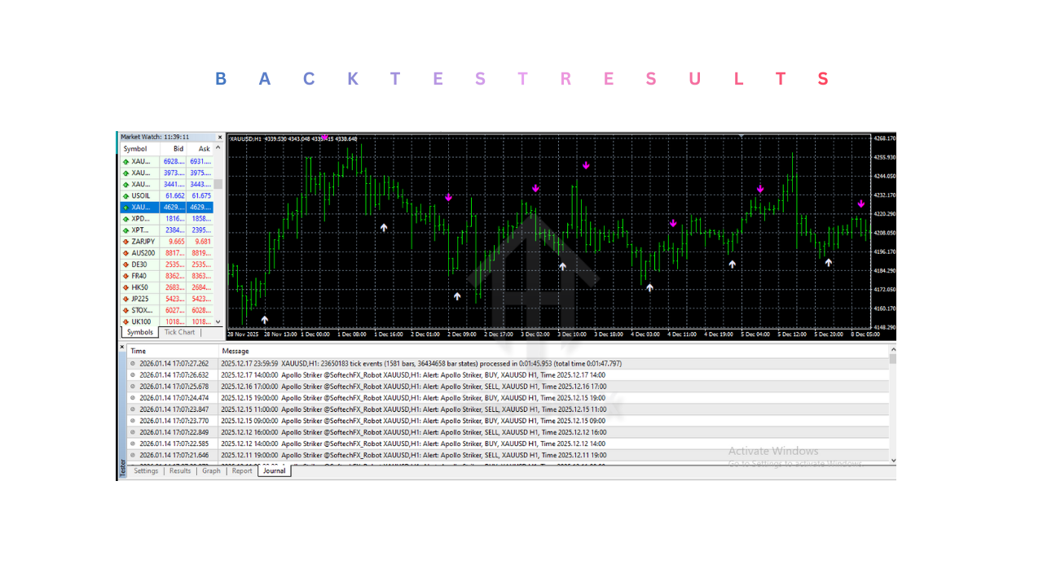1043x586 pixels.
Task: Click the red status icon beside UK100
Action: click(126, 321)
